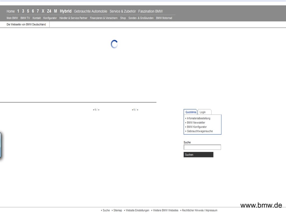
Task: Open BMW Motorrad link
Action: (164, 18)
